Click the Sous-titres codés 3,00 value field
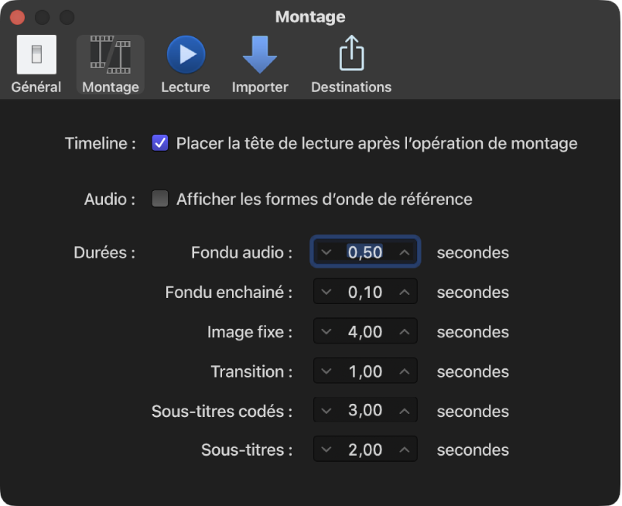Screen dimensions: 622x506 [x=365, y=410]
